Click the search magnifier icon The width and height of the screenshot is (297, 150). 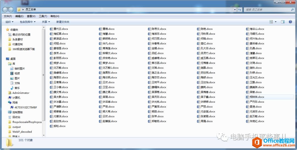[292, 9]
